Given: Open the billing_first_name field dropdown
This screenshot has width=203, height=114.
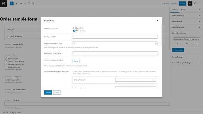Looking at the screenshot, I should click(135, 80).
